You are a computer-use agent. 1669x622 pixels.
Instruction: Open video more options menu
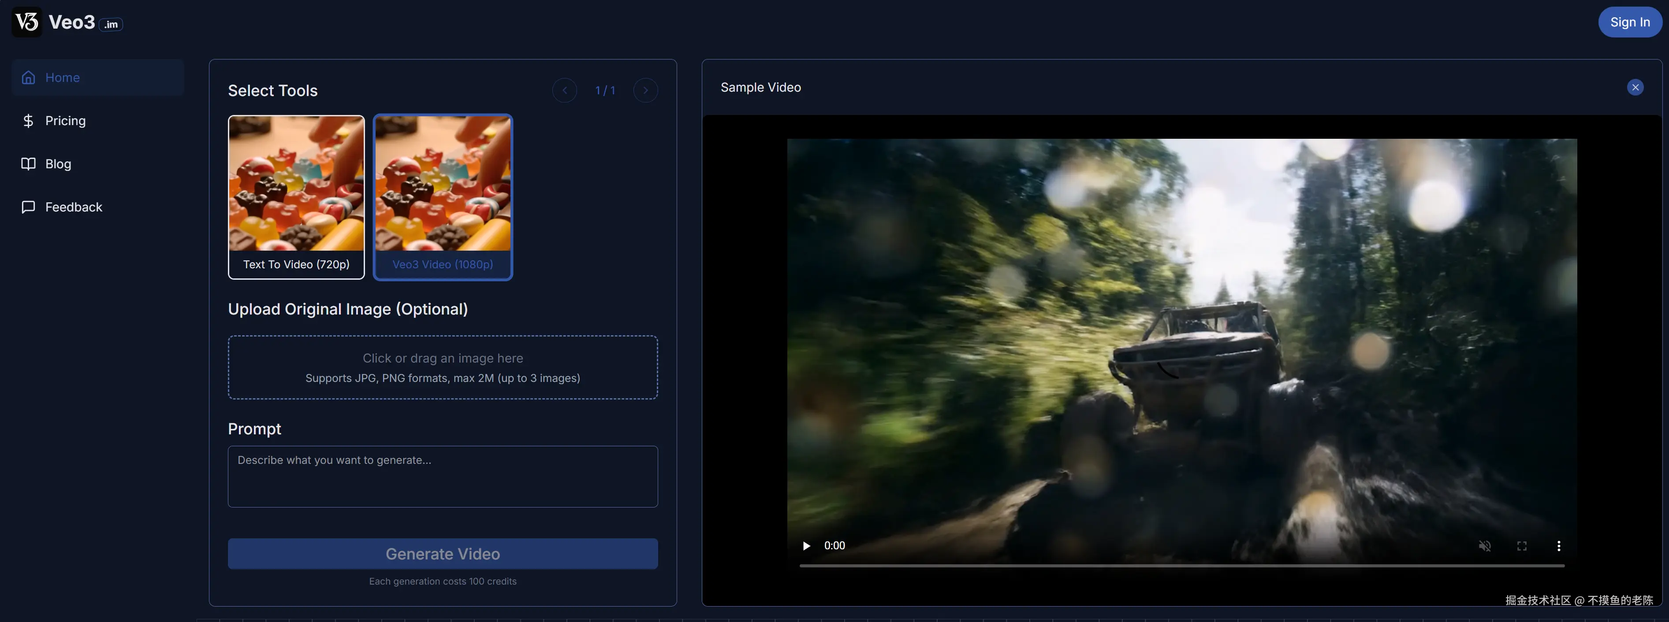(x=1558, y=546)
